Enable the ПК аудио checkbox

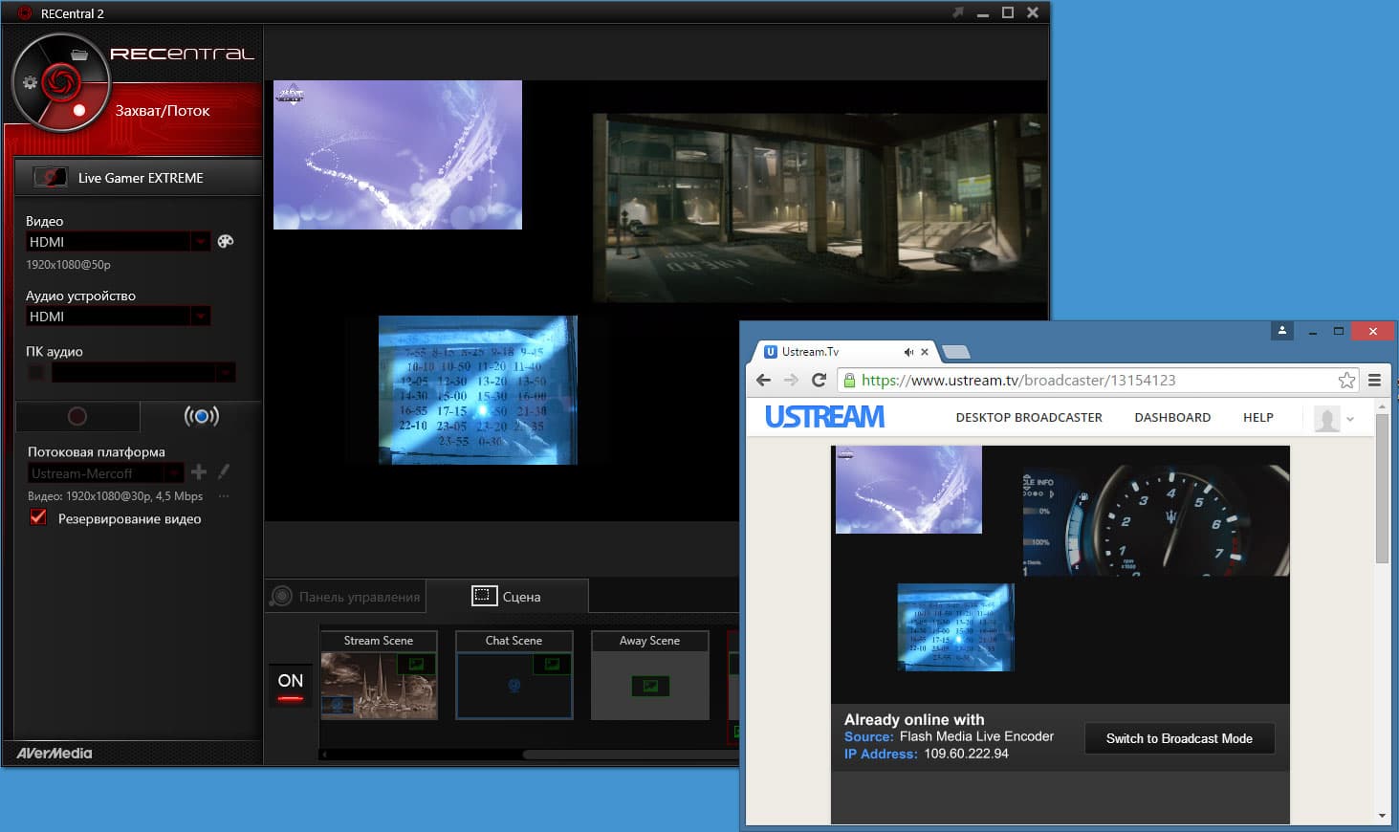(36, 372)
